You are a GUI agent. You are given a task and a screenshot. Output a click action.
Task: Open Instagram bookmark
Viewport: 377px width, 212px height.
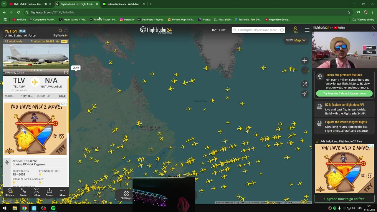[127, 20]
